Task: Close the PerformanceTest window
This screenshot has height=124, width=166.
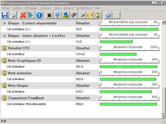Action: point(163,3)
